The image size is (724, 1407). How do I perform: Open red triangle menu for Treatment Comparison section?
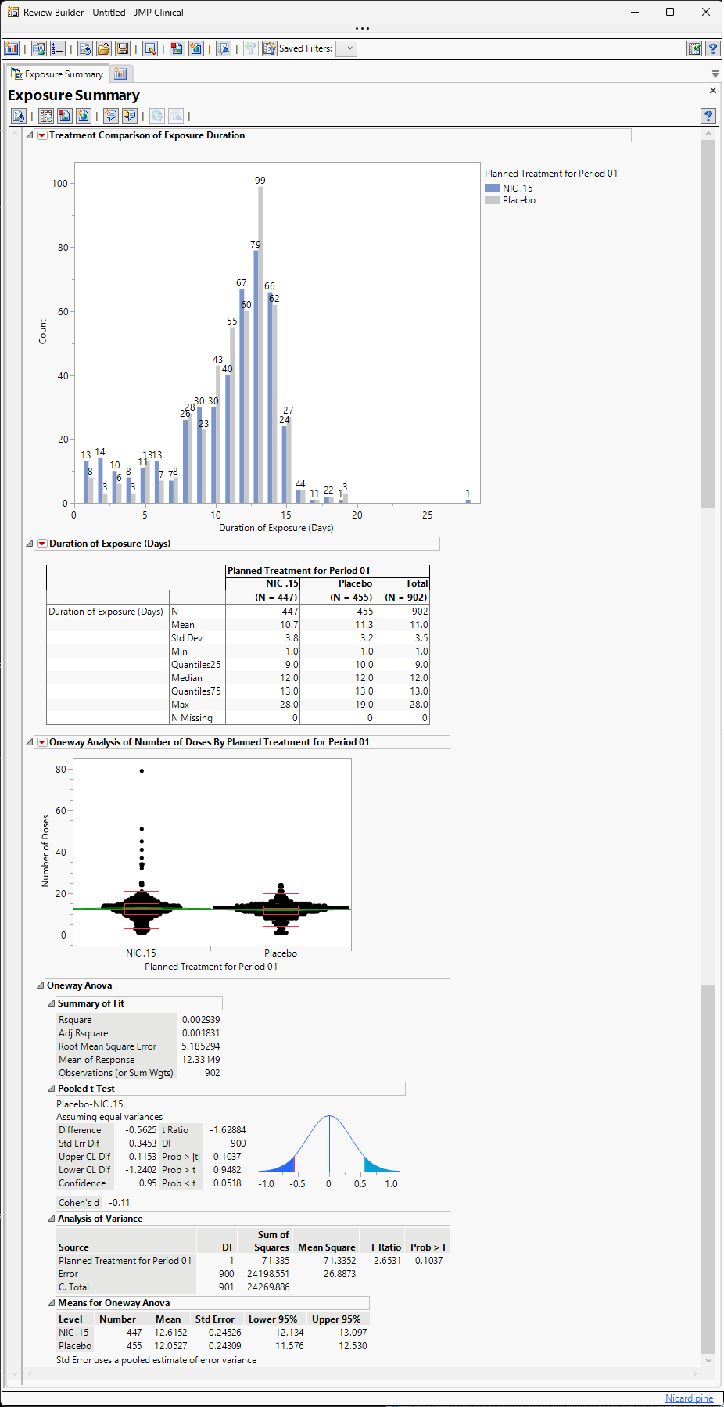(x=42, y=135)
